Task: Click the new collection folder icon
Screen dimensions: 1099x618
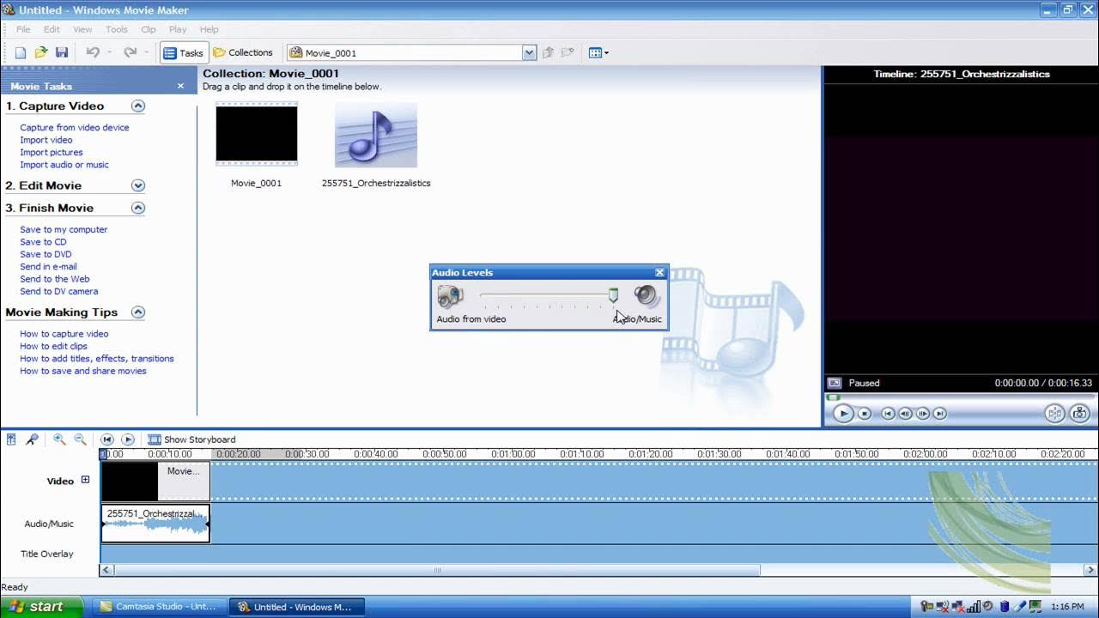Action: tap(568, 52)
